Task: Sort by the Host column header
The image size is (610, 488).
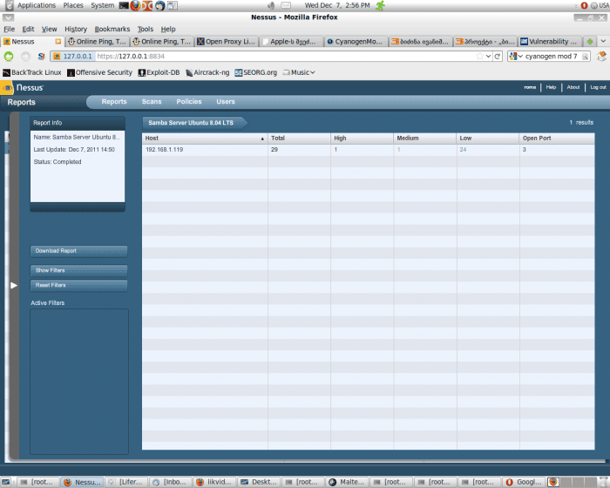Action: [x=205, y=139]
